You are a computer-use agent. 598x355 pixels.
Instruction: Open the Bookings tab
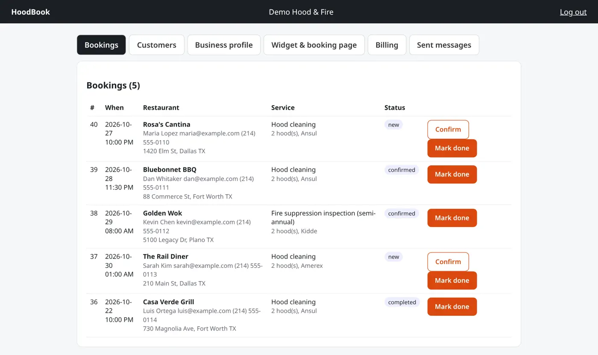[x=101, y=45]
